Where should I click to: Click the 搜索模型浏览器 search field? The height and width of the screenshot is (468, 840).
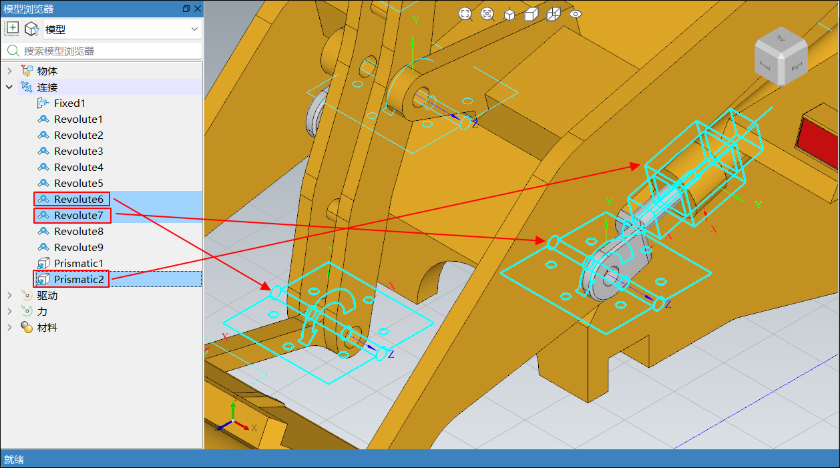click(x=107, y=51)
